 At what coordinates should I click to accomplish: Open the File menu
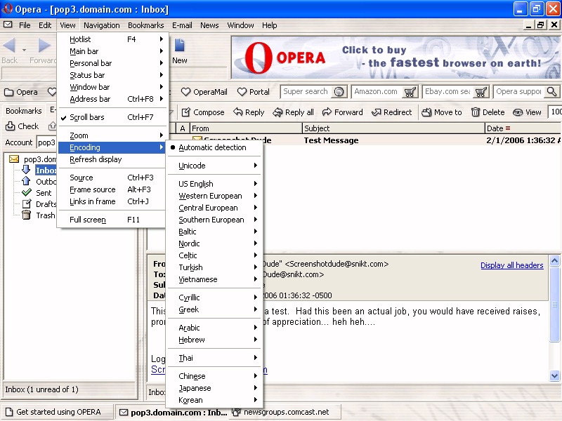tap(25, 25)
